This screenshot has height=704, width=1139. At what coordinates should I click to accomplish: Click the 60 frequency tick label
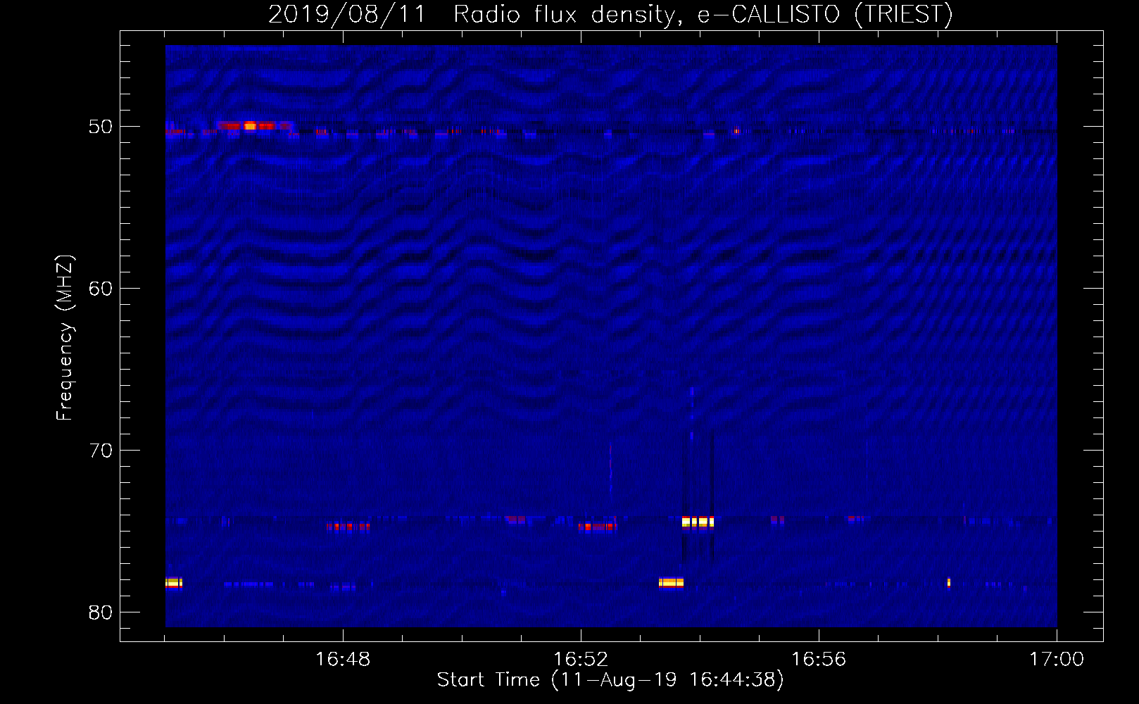[x=100, y=289]
